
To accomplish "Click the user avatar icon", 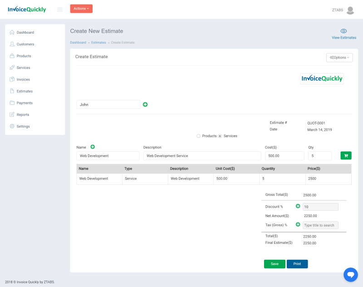I will click(x=350, y=10).
